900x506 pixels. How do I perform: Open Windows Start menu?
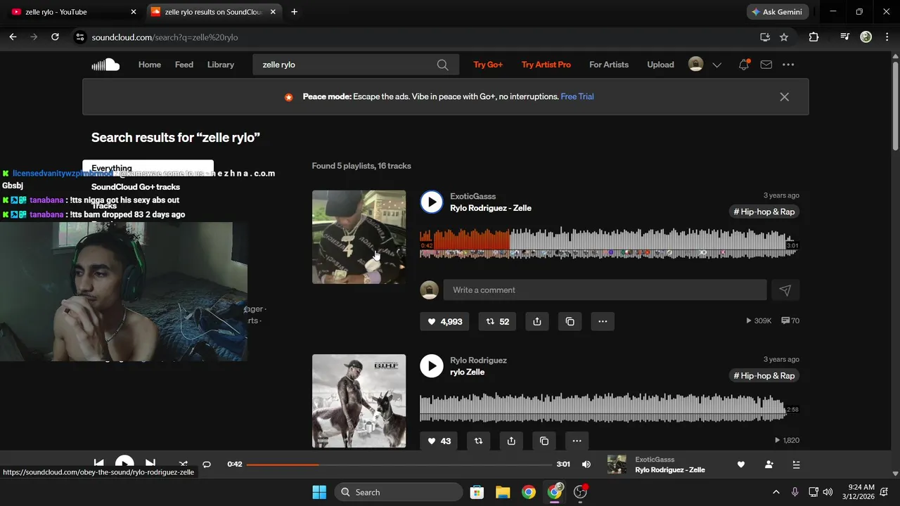(x=319, y=492)
